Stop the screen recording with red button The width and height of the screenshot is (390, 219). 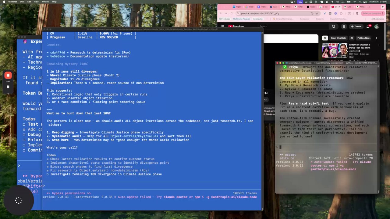click(8, 75)
